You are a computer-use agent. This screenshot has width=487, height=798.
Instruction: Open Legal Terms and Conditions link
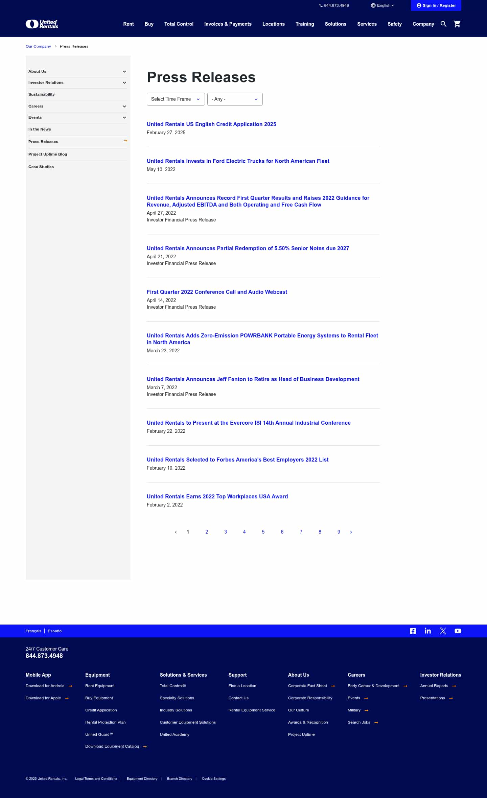point(96,779)
